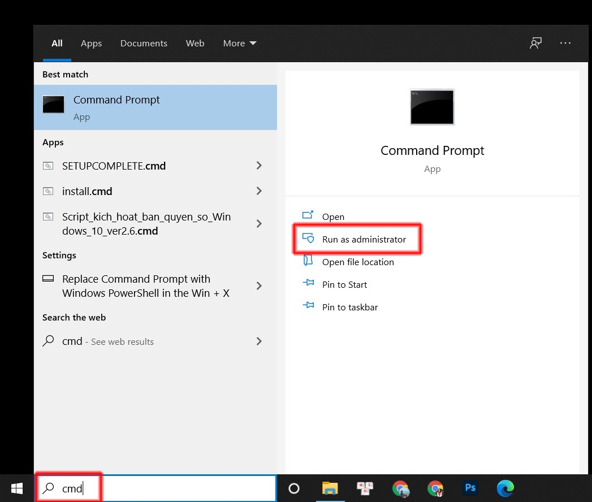Expand the SETUPCOMPLETE.cmd result arrow

(259, 165)
